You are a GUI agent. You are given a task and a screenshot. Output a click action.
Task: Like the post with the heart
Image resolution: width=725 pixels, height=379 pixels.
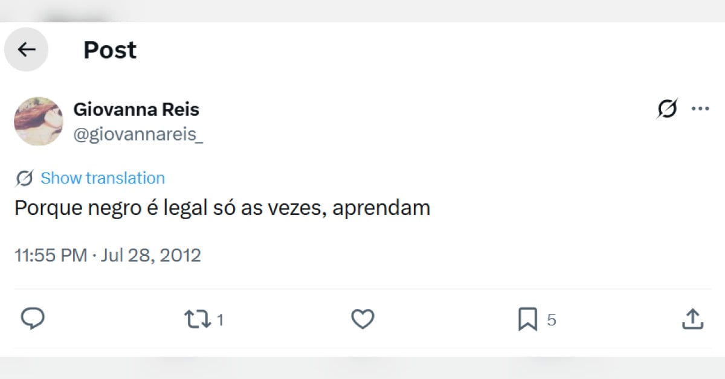362,319
